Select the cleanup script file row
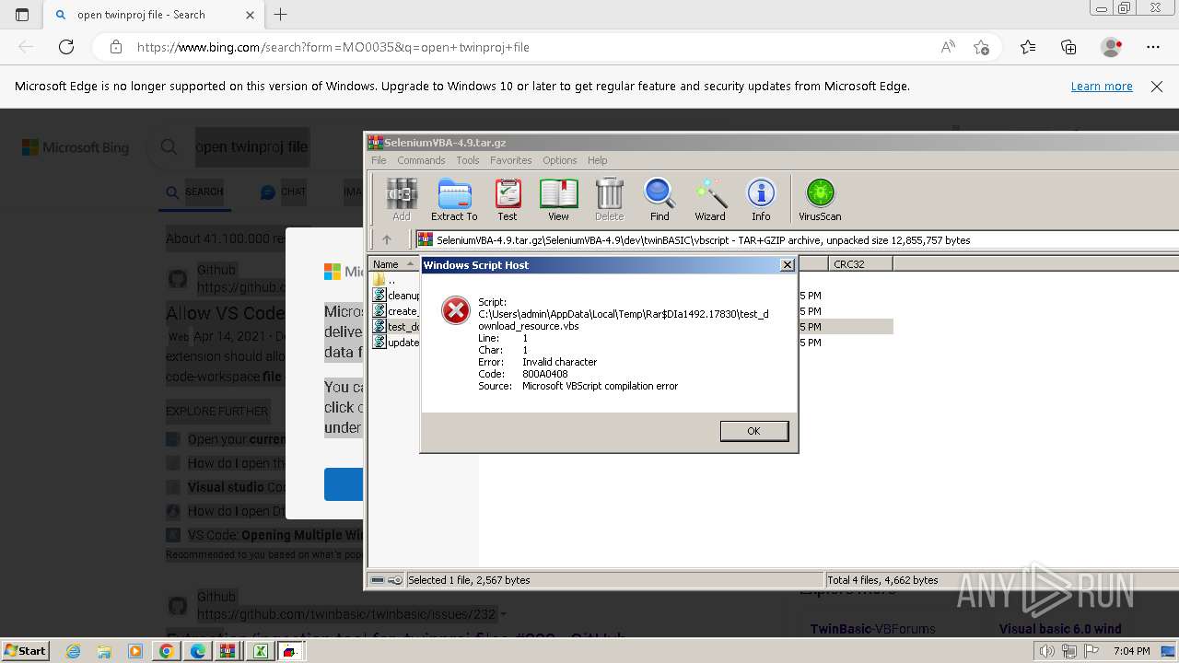This screenshot has height=663, width=1179. (395, 296)
